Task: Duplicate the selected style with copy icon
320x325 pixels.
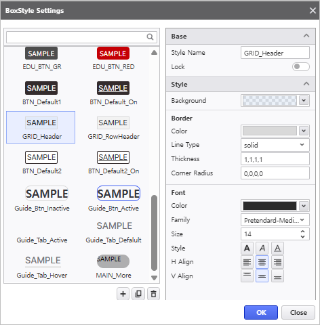Action: (138, 294)
